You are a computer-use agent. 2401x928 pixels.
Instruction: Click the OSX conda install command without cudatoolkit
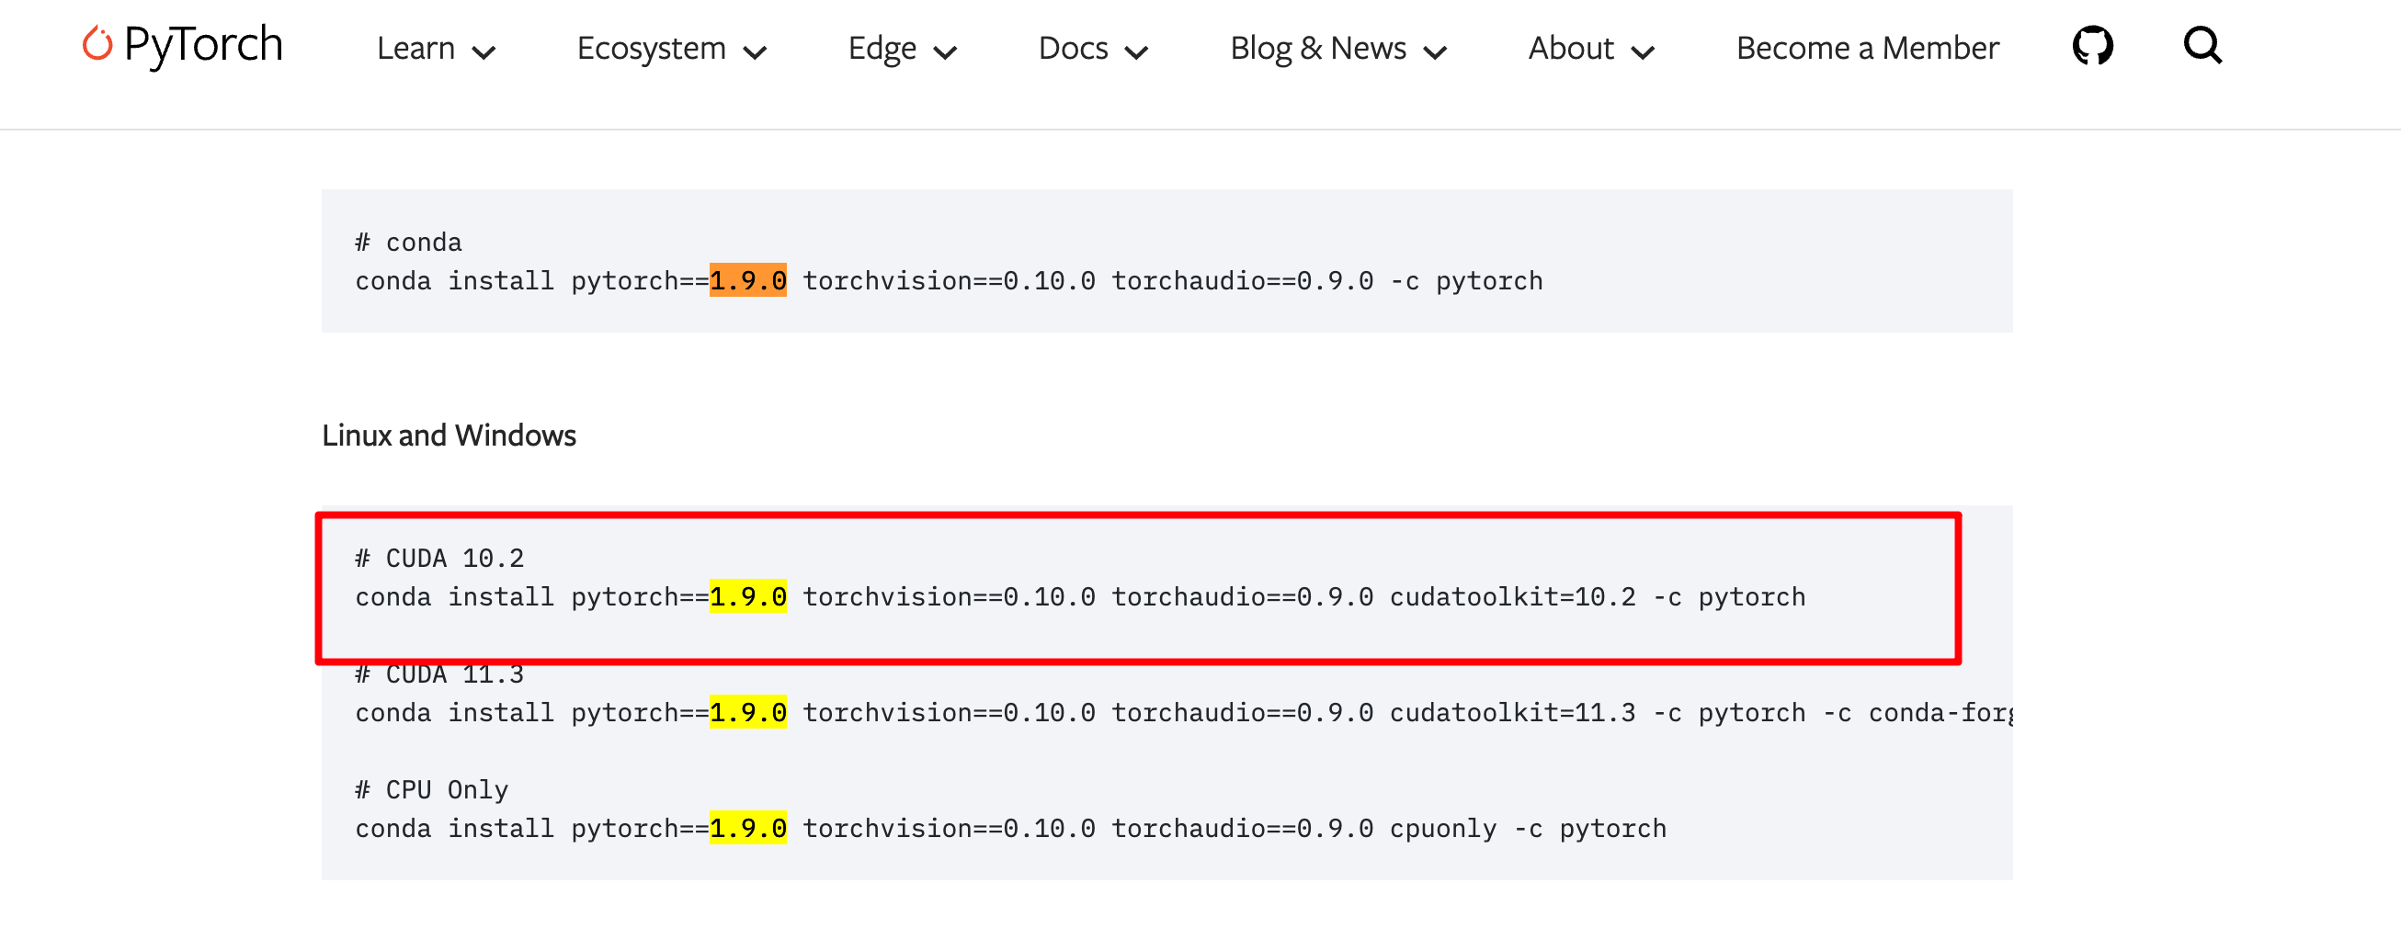[949, 280]
